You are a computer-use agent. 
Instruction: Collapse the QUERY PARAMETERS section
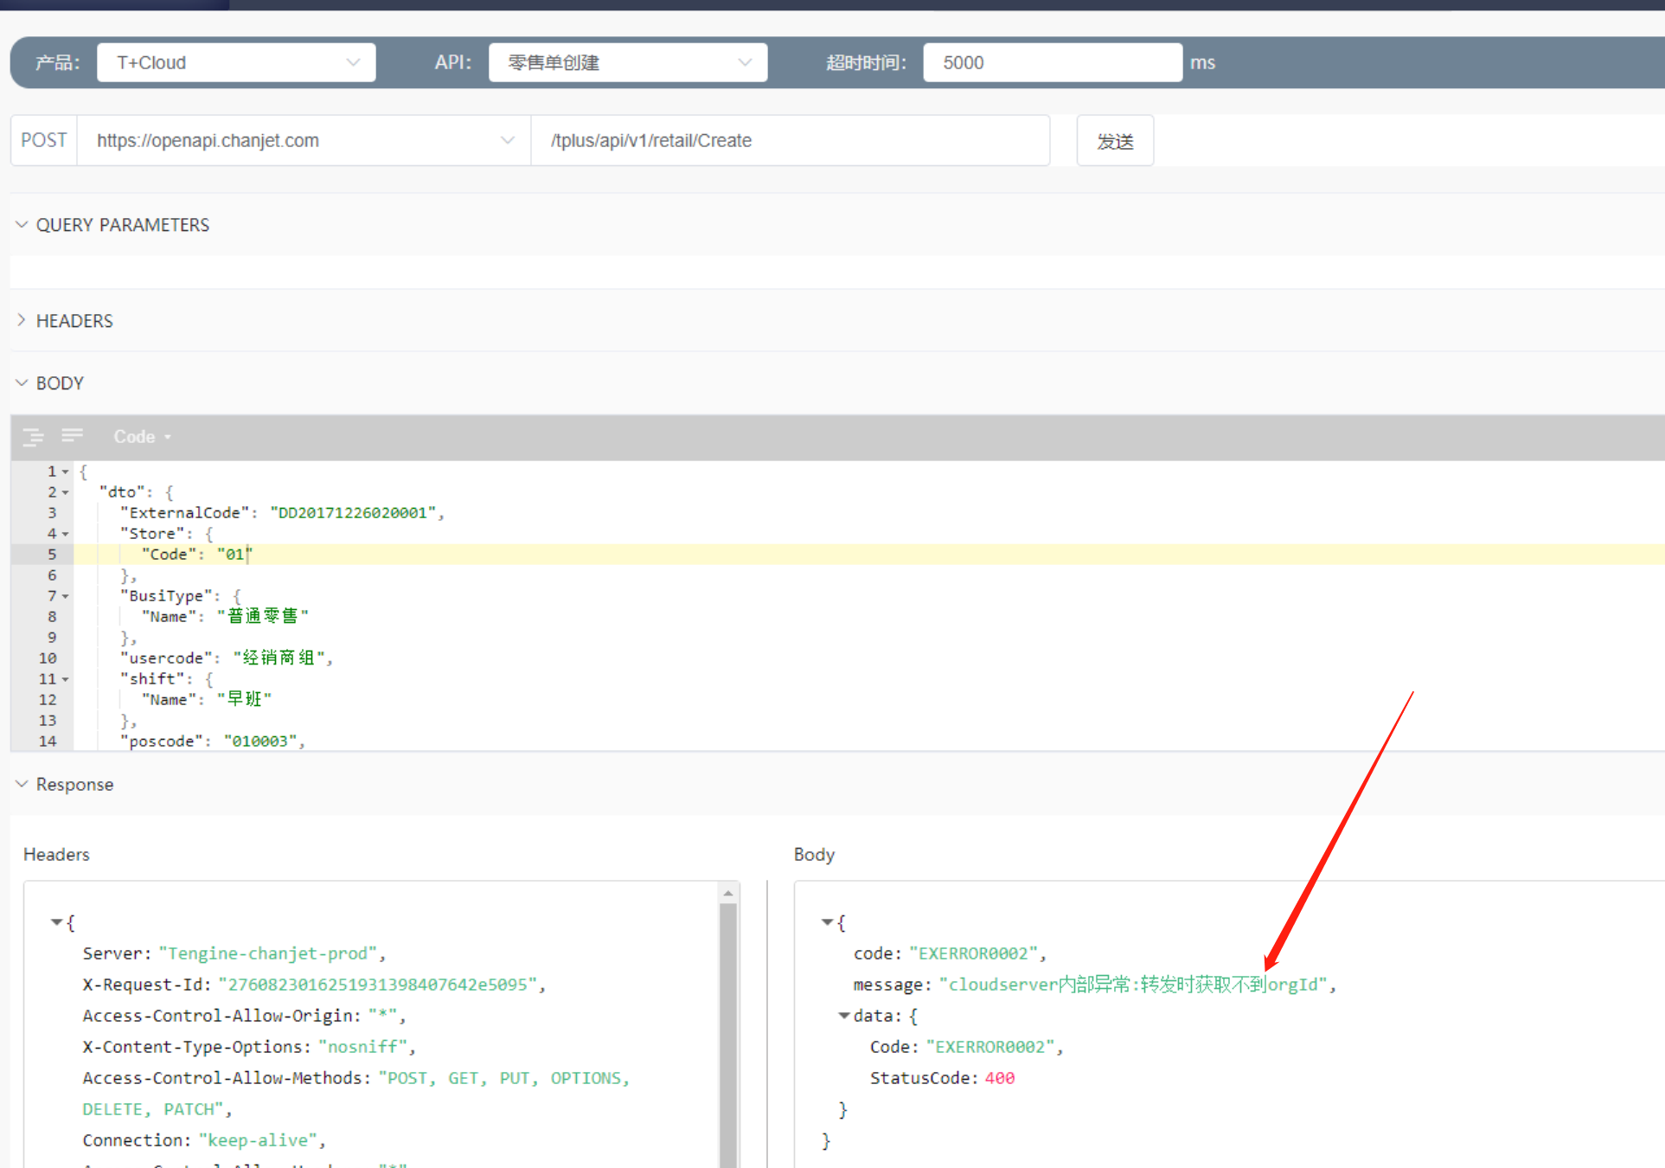point(22,225)
